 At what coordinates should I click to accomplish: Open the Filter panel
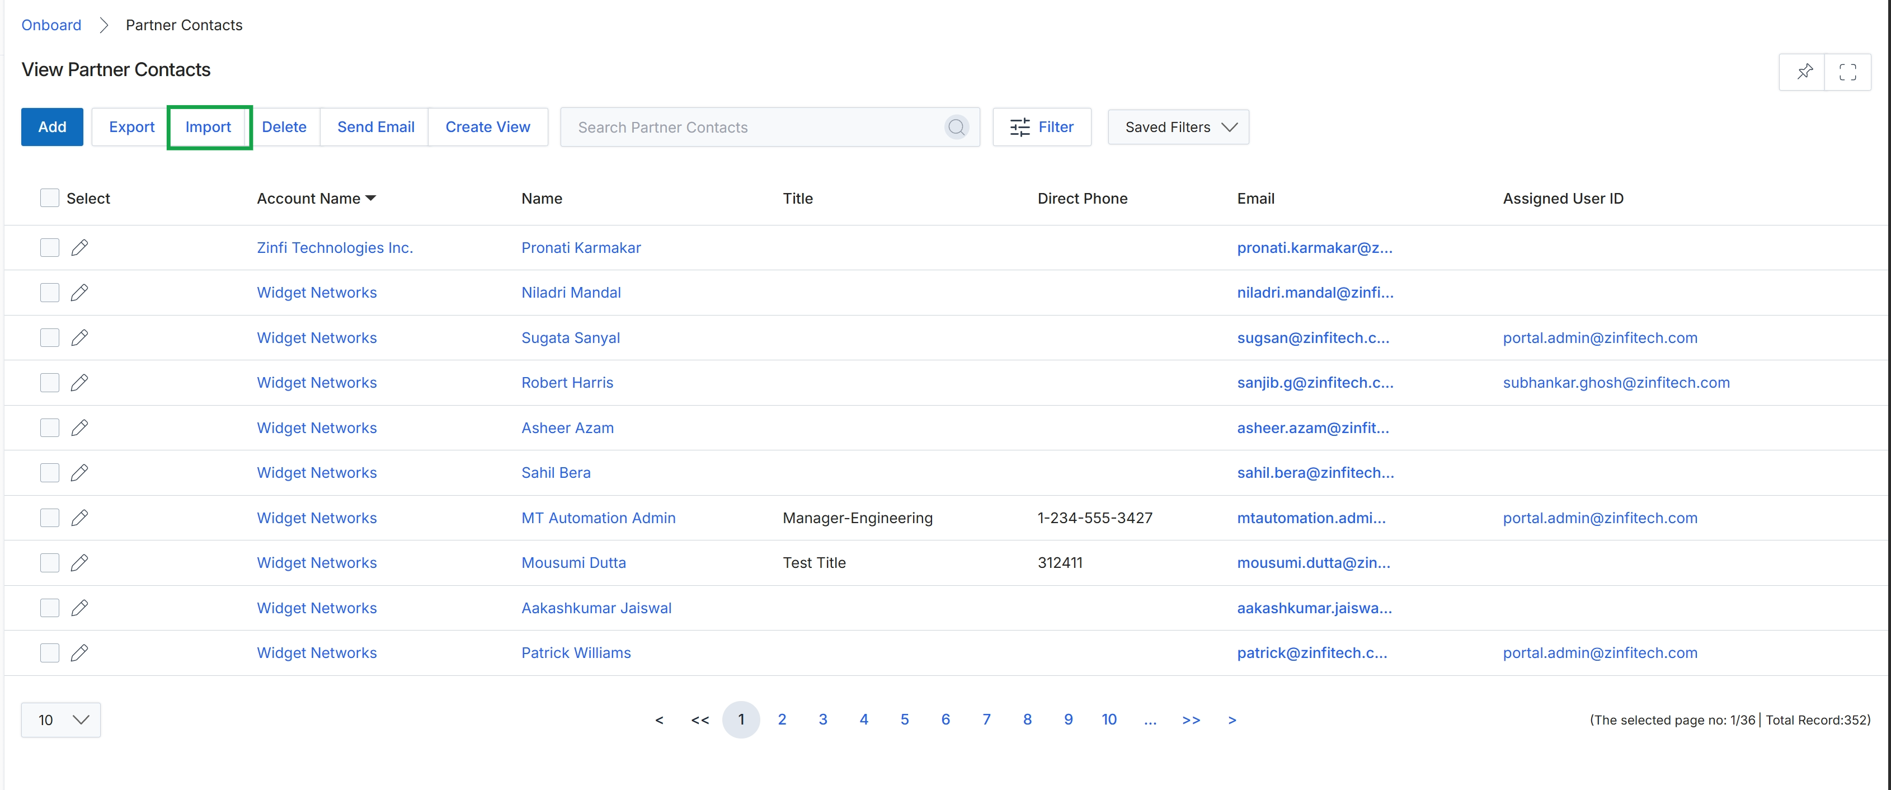tap(1042, 127)
